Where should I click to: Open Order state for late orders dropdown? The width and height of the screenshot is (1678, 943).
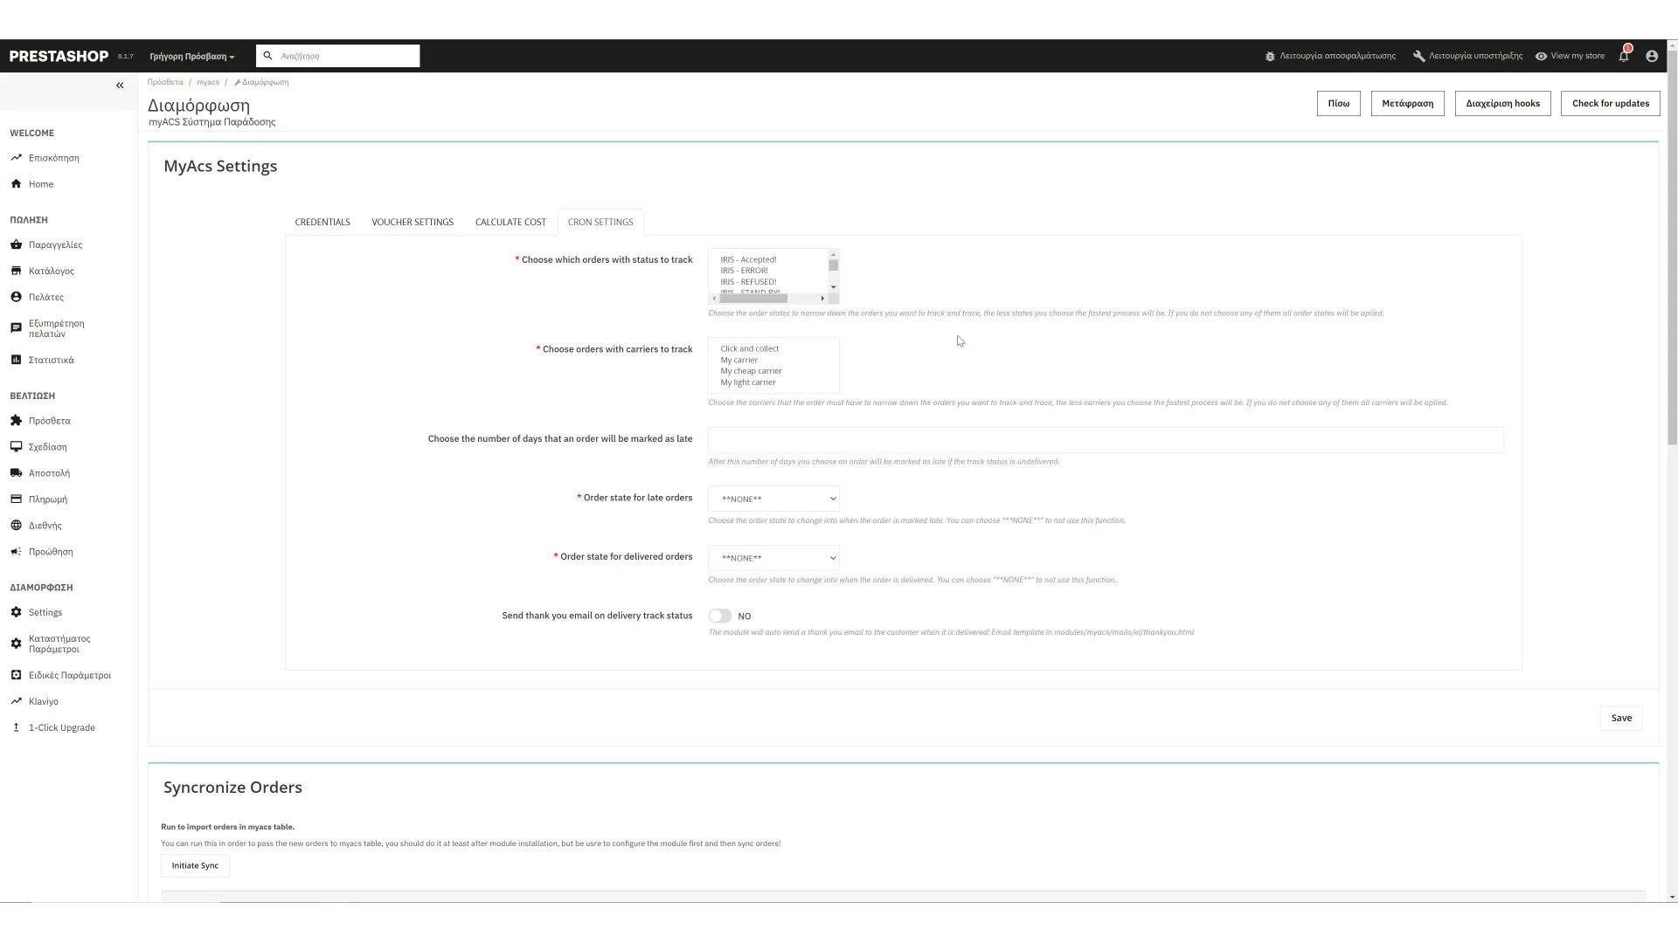(773, 499)
